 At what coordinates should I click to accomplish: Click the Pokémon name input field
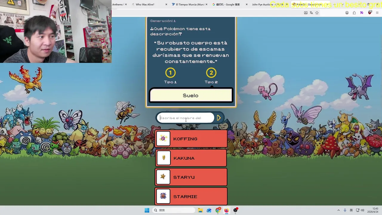coord(185,118)
